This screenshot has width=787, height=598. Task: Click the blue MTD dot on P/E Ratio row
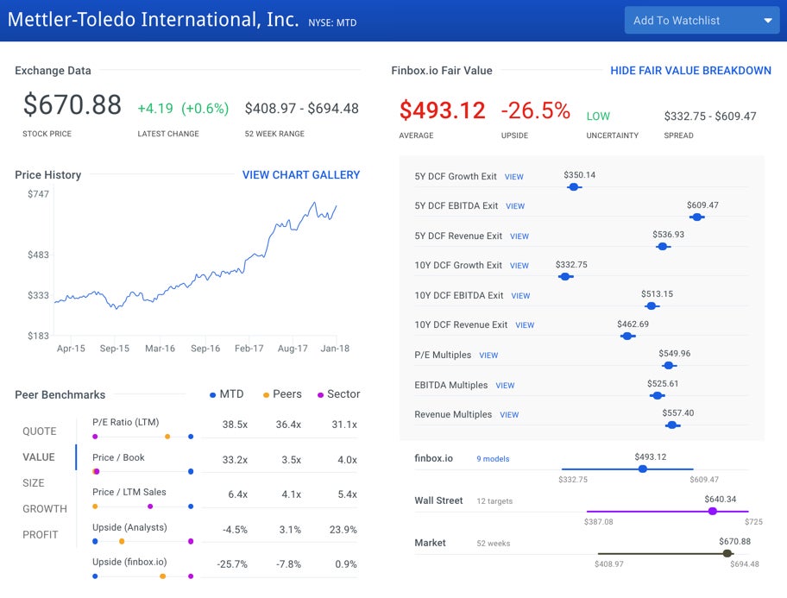tap(191, 437)
